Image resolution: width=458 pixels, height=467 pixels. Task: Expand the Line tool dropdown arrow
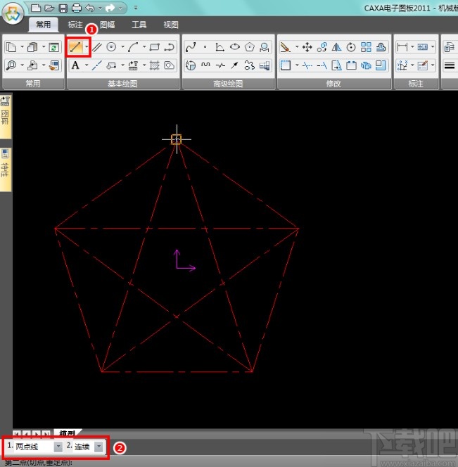(87, 48)
